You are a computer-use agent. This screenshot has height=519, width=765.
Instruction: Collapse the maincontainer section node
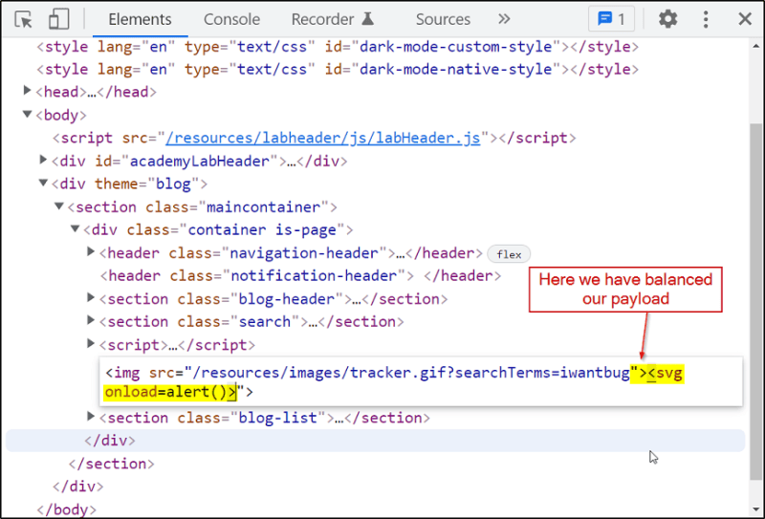click(x=59, y=205)
